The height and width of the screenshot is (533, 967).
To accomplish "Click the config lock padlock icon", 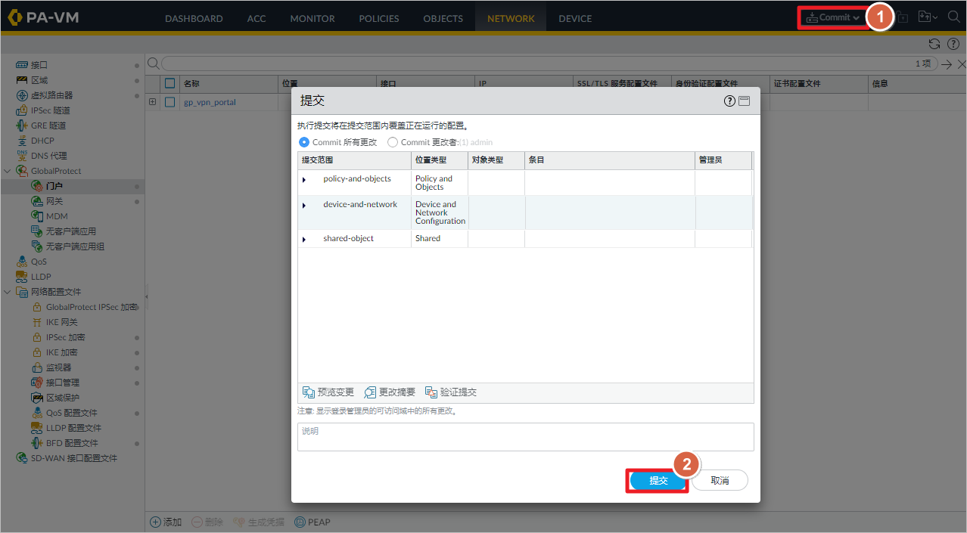I will coord(903,17).
